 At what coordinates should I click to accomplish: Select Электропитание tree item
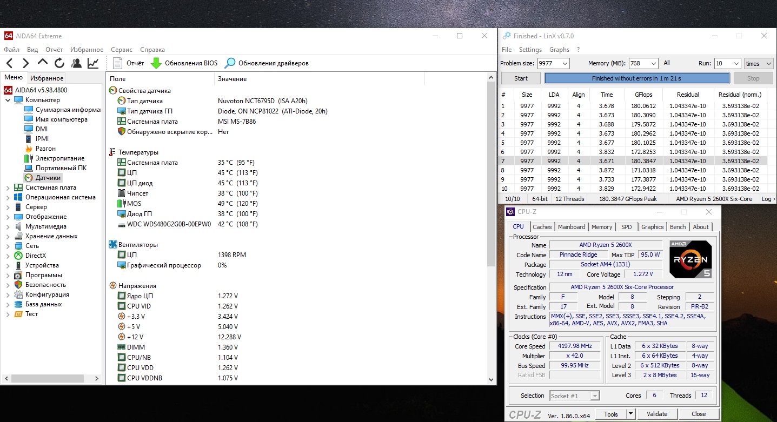point(54,158)
